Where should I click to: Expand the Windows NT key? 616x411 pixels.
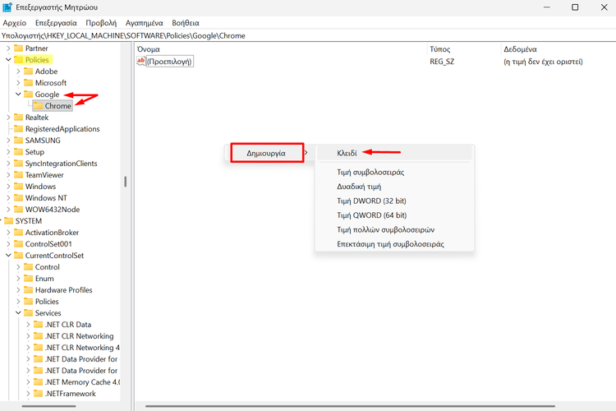[x=8, y=198]
